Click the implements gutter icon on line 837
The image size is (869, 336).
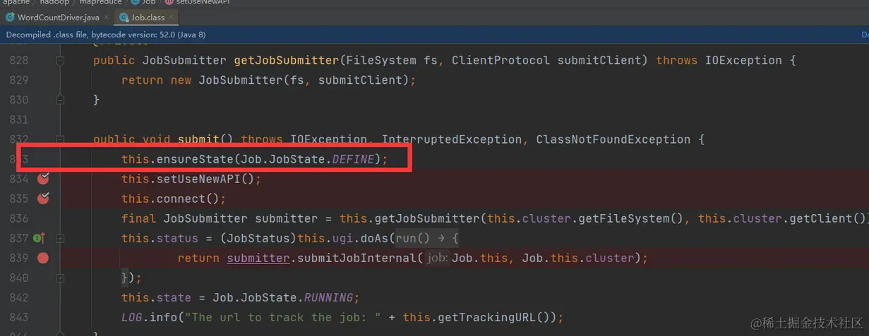click(39, 238)
